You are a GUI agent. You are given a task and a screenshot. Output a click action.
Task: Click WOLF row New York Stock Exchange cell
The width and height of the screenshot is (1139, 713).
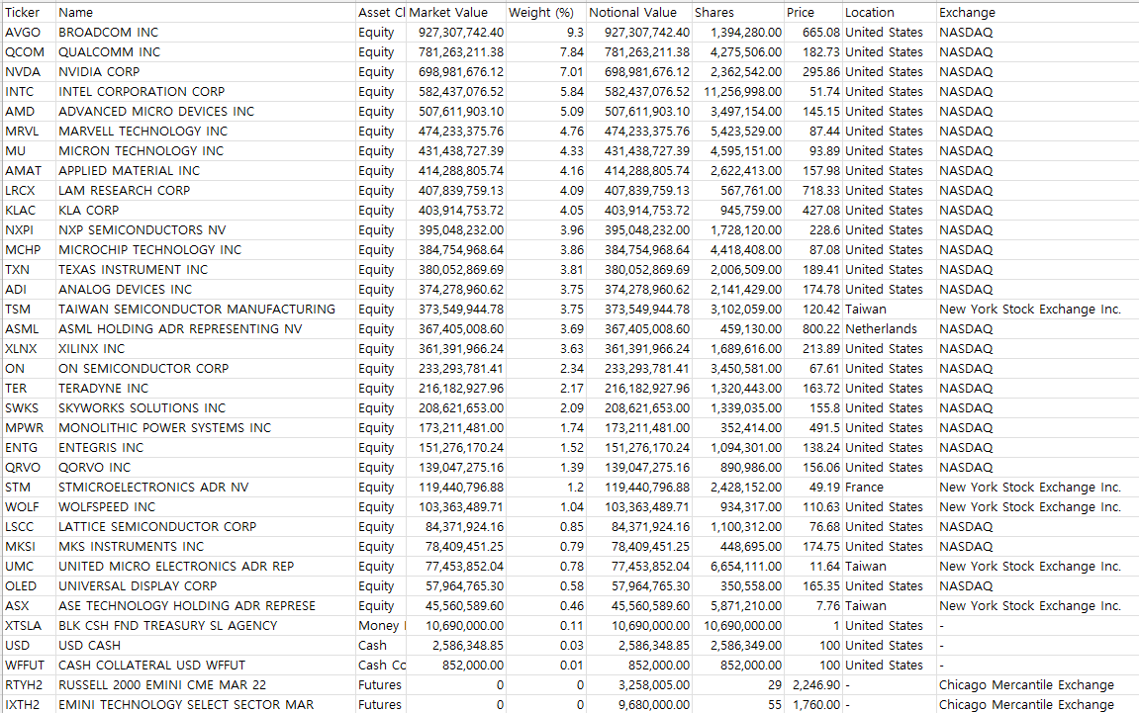[x=1037, y=507]
